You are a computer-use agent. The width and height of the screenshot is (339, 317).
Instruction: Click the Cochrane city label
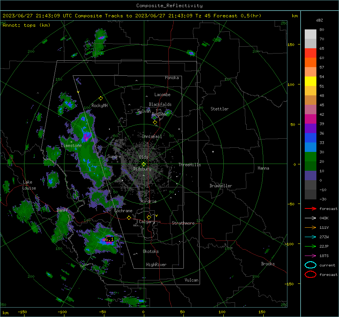tap(123, 211)
